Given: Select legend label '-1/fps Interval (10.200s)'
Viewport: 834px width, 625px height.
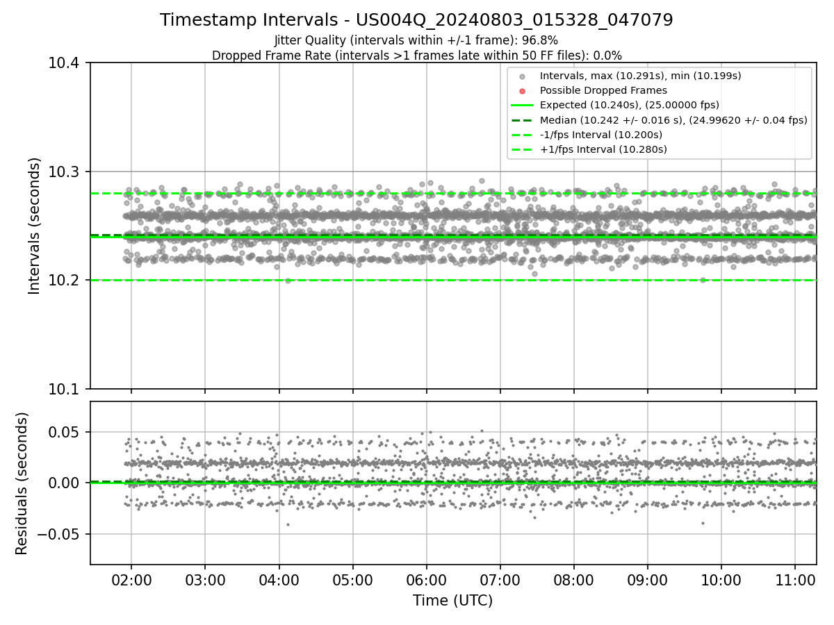Looking at the screenshot, I should [601, 135].
